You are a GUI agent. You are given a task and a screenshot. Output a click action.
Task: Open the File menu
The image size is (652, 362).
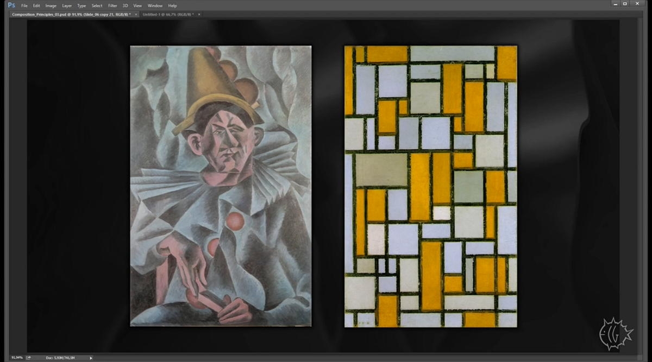click(24, 5)
